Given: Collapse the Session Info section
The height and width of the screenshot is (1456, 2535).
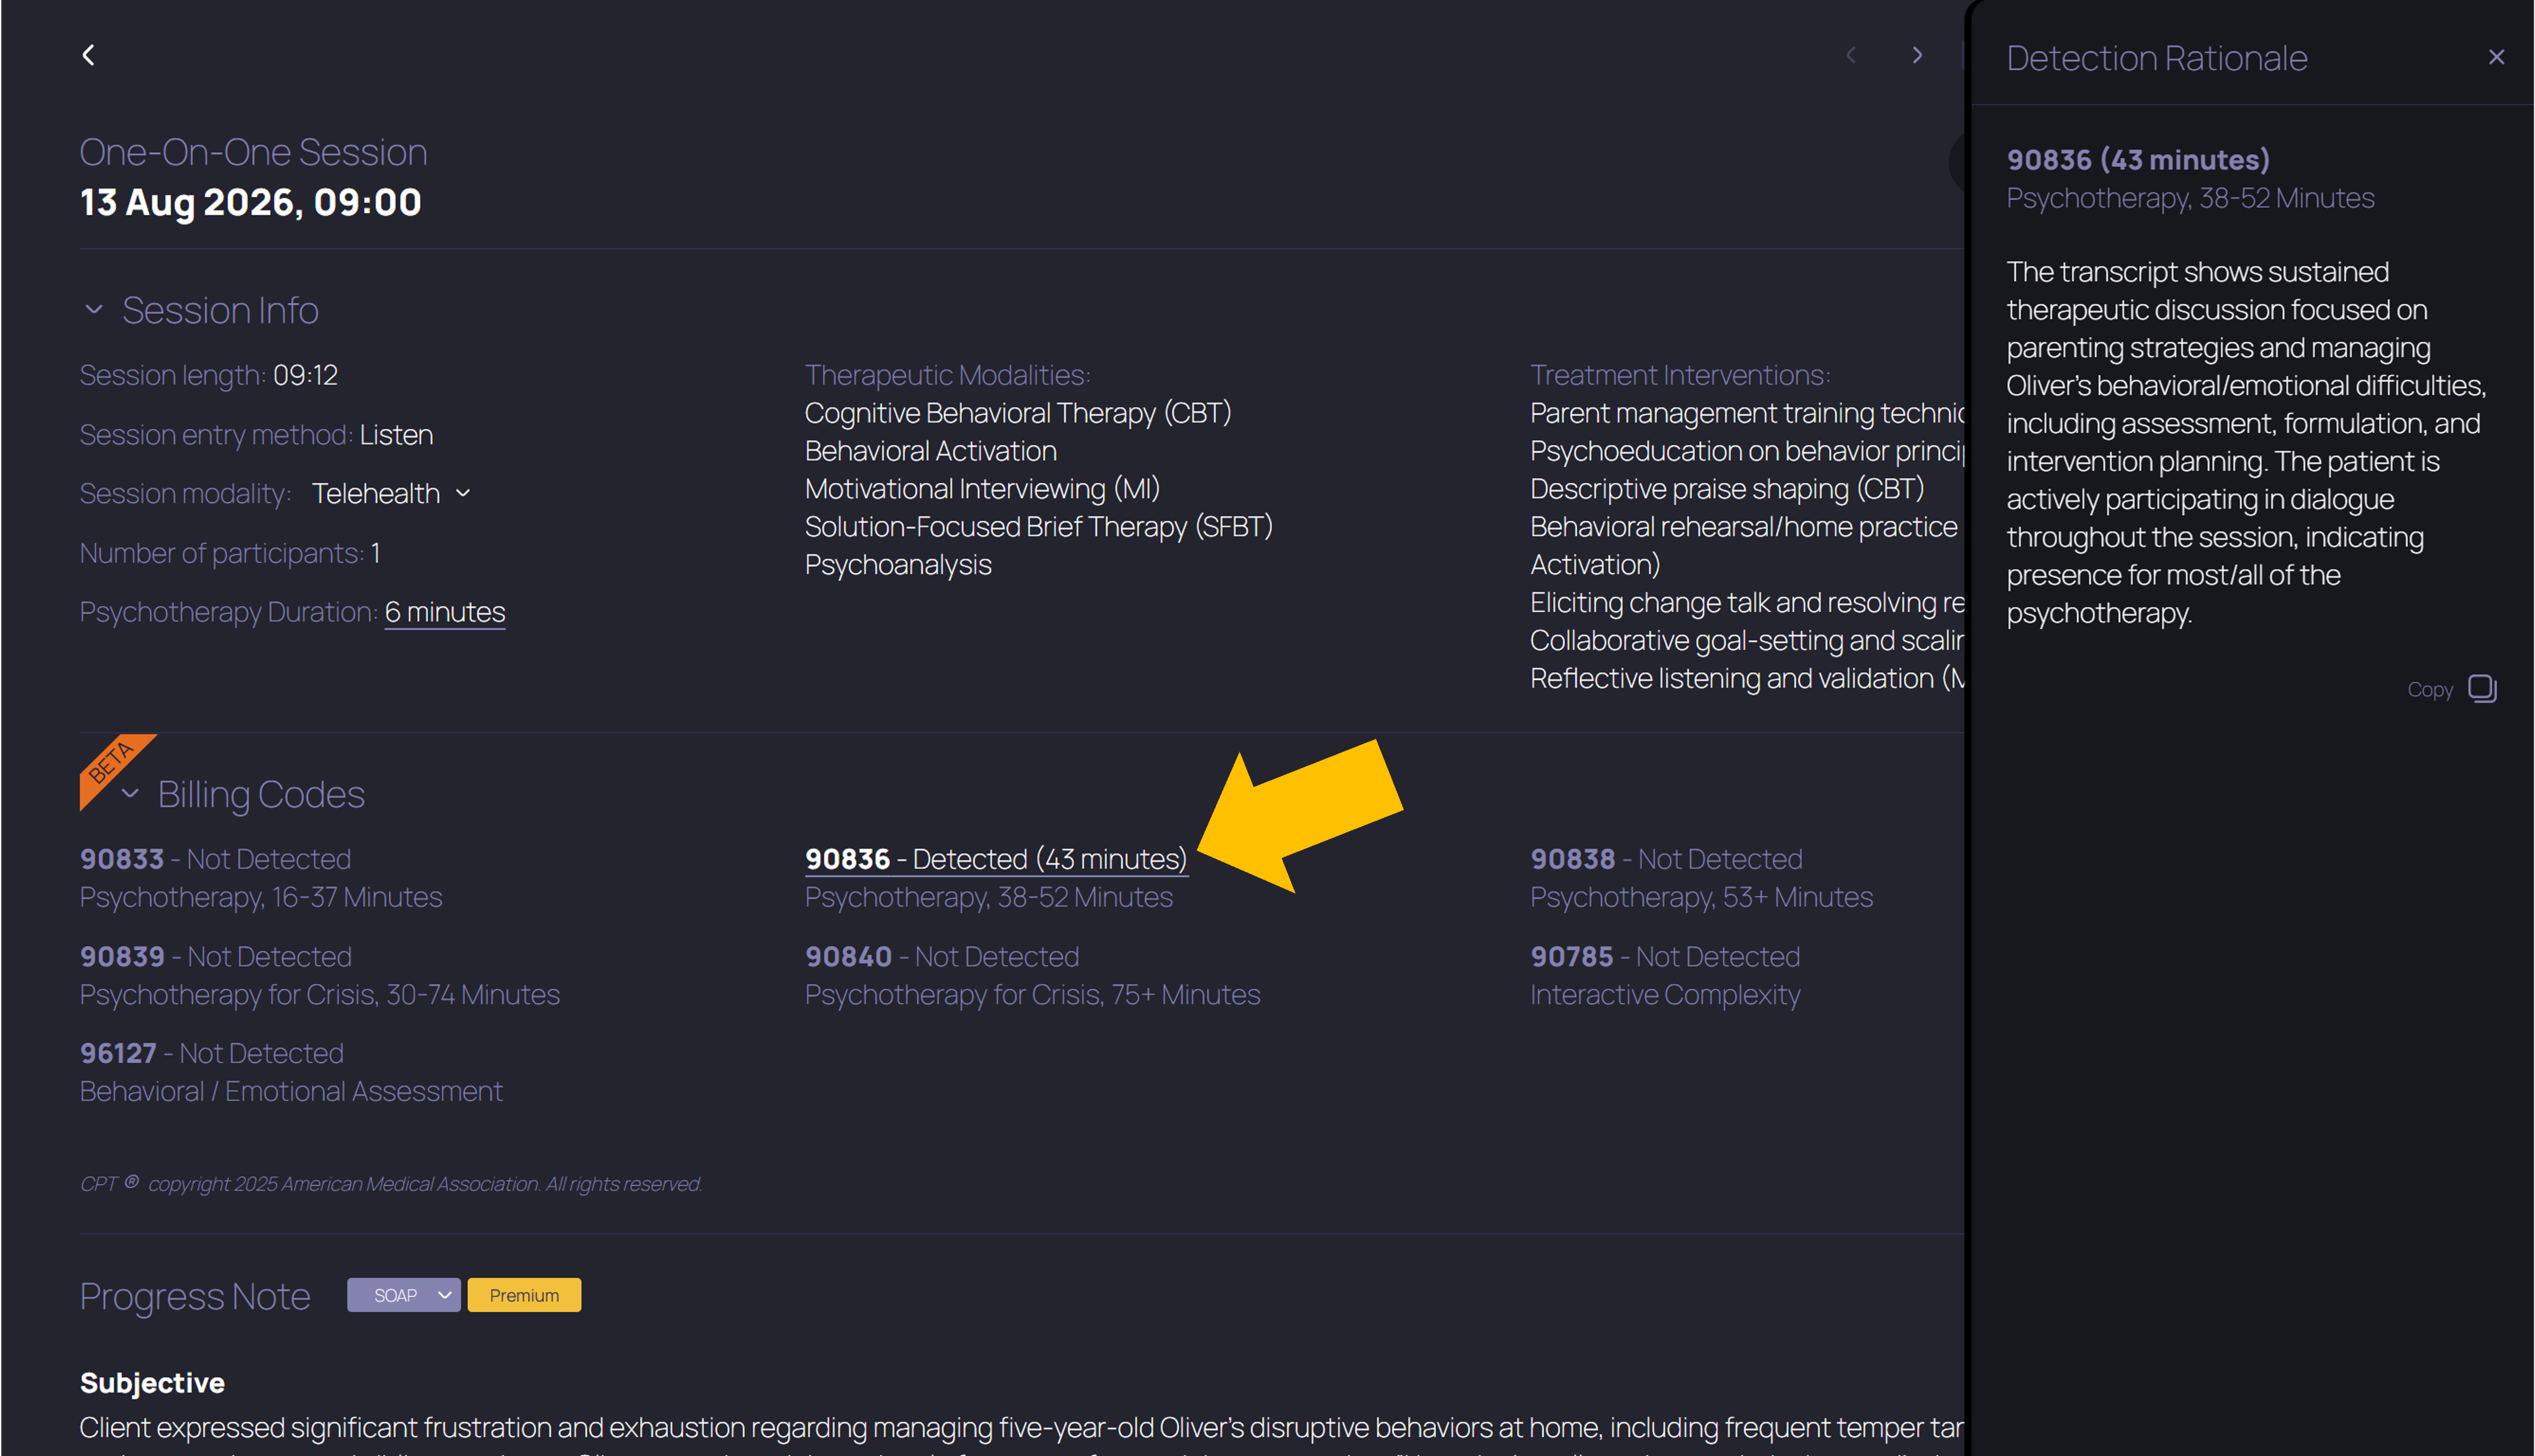Looking at the screenshot, I should coord(93,310).
